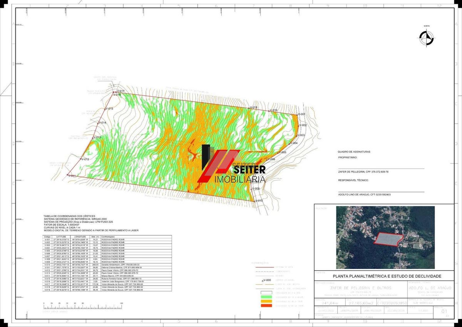Click 'ZAFER DE PELLEGRIN E OUTROS' in title block
Image resolution: width=462 pixels, height=327 pixels.
click(361, 288)
